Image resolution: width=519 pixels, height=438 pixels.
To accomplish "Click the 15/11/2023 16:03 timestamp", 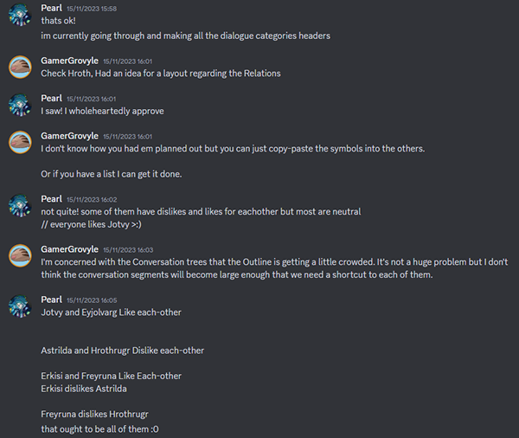I will pos(127,249).
